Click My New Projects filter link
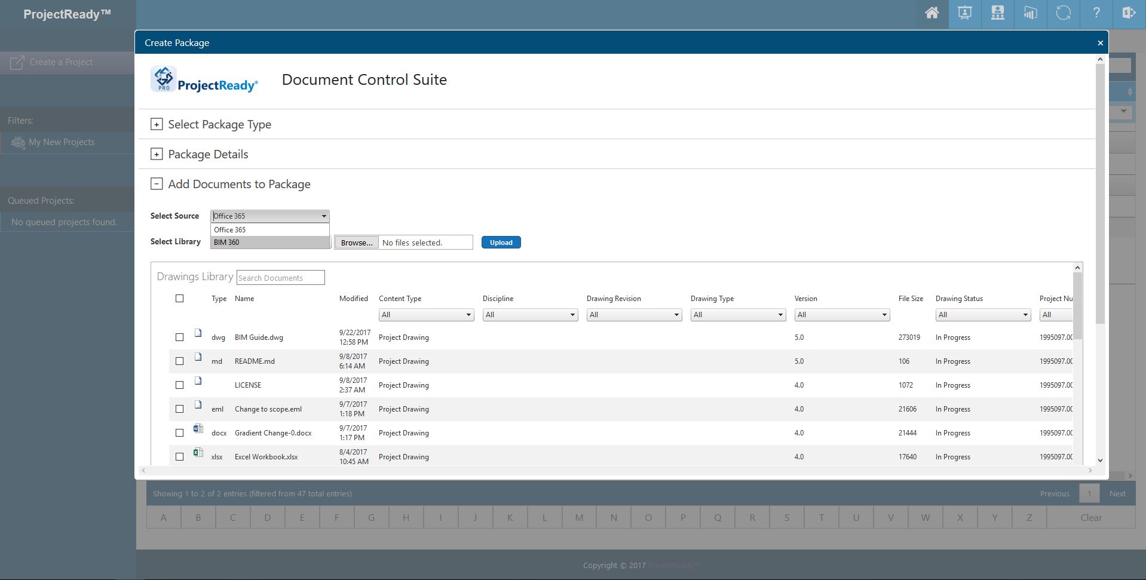 click(x=62, y=142)
